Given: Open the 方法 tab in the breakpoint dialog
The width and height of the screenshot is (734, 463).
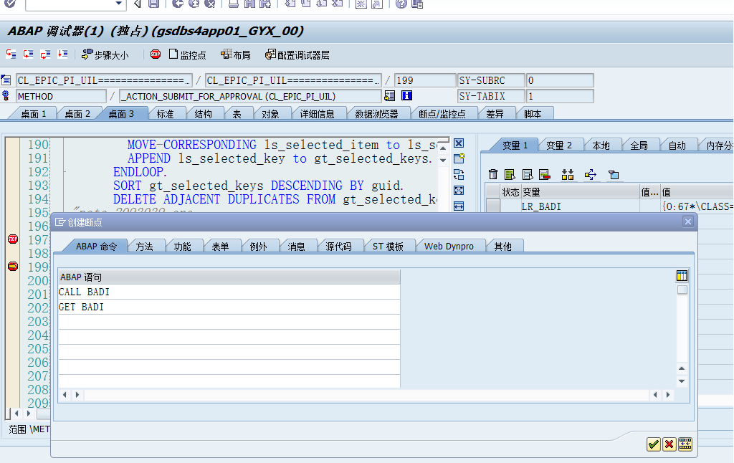Looking at the screenshot, I should coord(146,244).
